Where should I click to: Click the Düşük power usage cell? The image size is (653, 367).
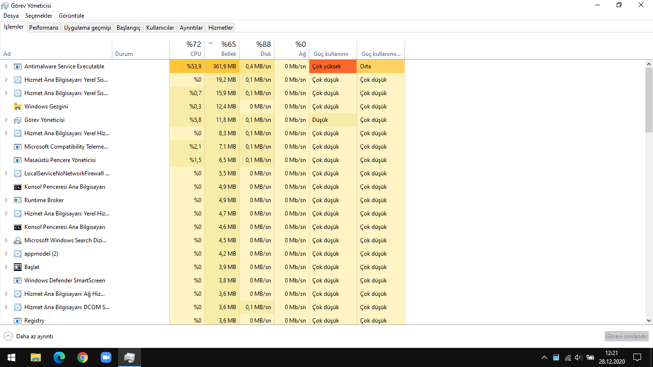[x=333, y=120]
